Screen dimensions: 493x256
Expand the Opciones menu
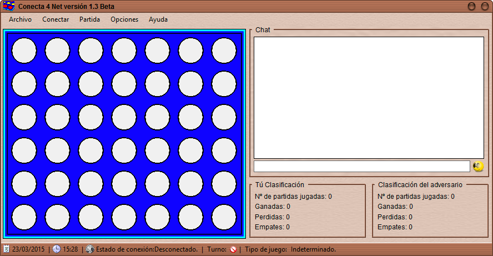[124, 19]
